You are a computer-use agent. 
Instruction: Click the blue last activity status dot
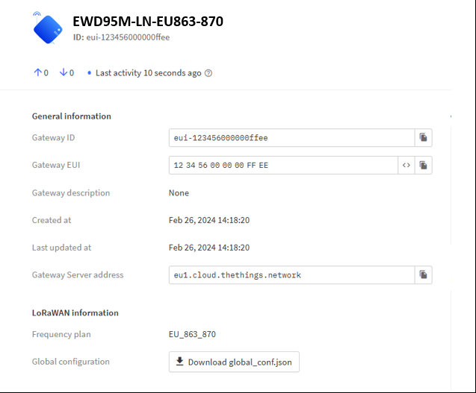point(90,73)
